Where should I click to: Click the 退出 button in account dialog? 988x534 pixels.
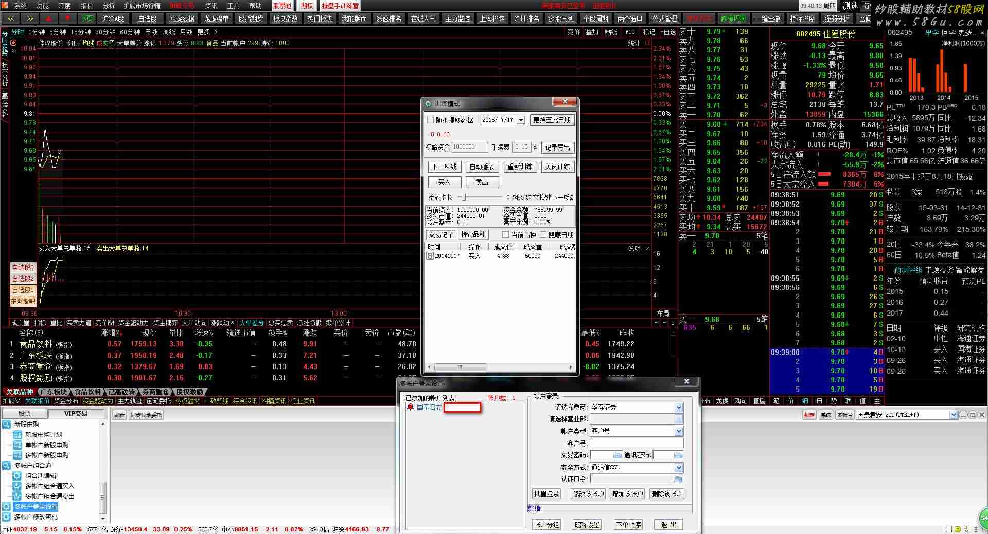click(x=669, y=525)
